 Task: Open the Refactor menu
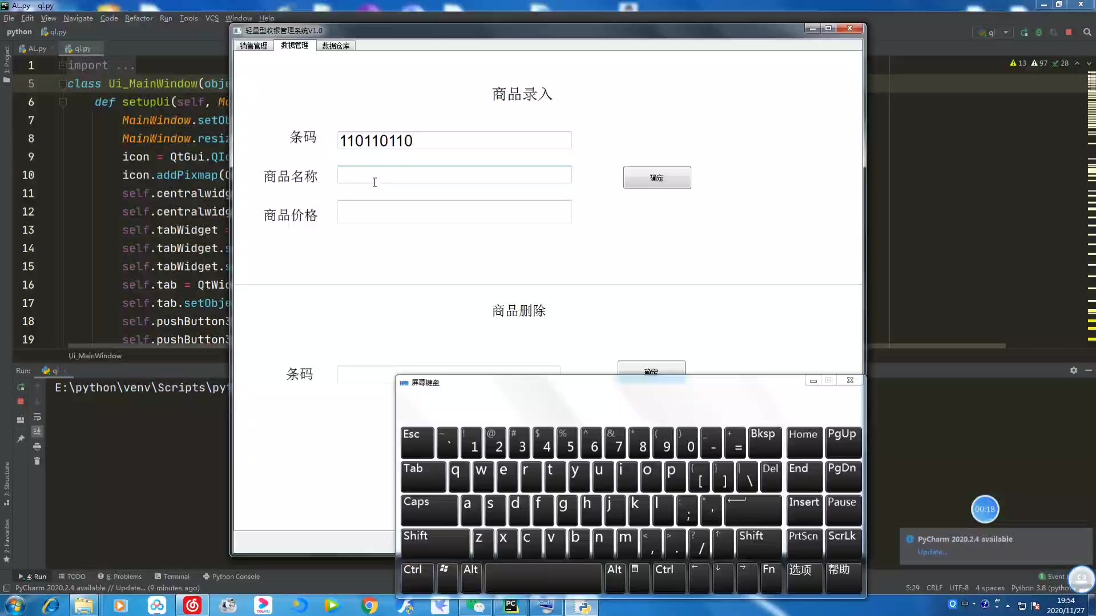[x=139, y=18]
